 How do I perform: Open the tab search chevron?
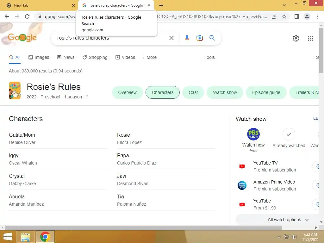click(284, 5)
